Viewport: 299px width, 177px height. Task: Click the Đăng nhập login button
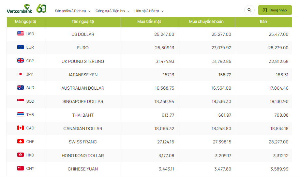[x=275, y=10]
